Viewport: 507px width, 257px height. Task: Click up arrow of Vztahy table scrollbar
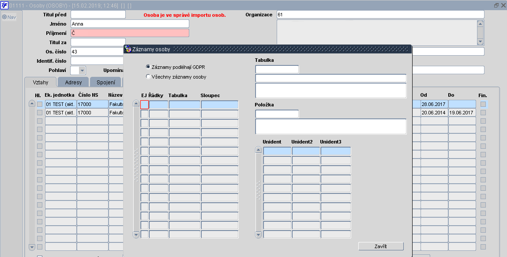pyautogui.click(x=32, y=104)
